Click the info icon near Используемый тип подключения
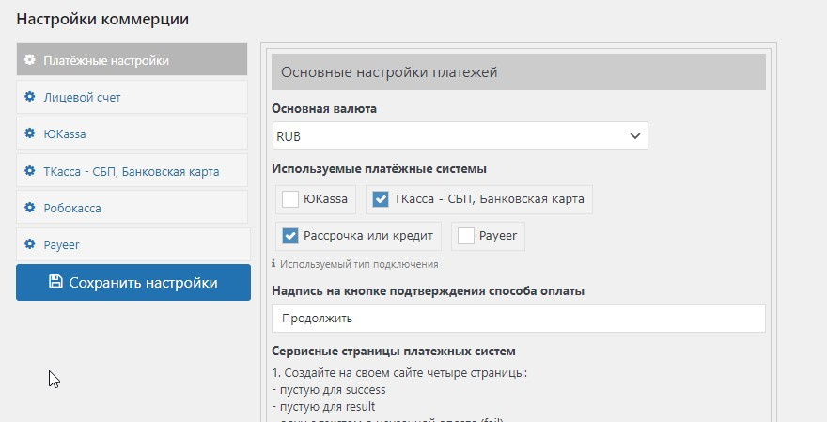The image size is (827, 422). point(273,264)
